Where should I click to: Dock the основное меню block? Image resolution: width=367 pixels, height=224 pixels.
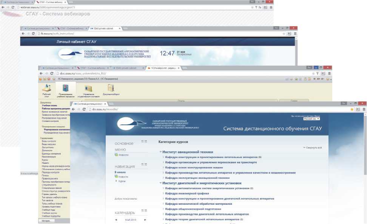pos(146,141)
